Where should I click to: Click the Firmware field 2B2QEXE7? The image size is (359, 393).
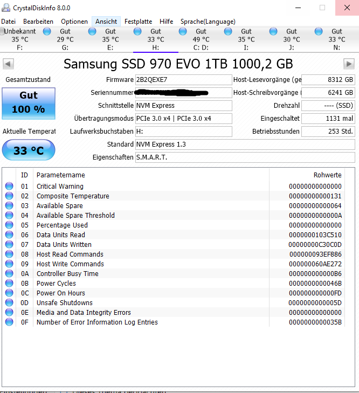pos(184,80)
